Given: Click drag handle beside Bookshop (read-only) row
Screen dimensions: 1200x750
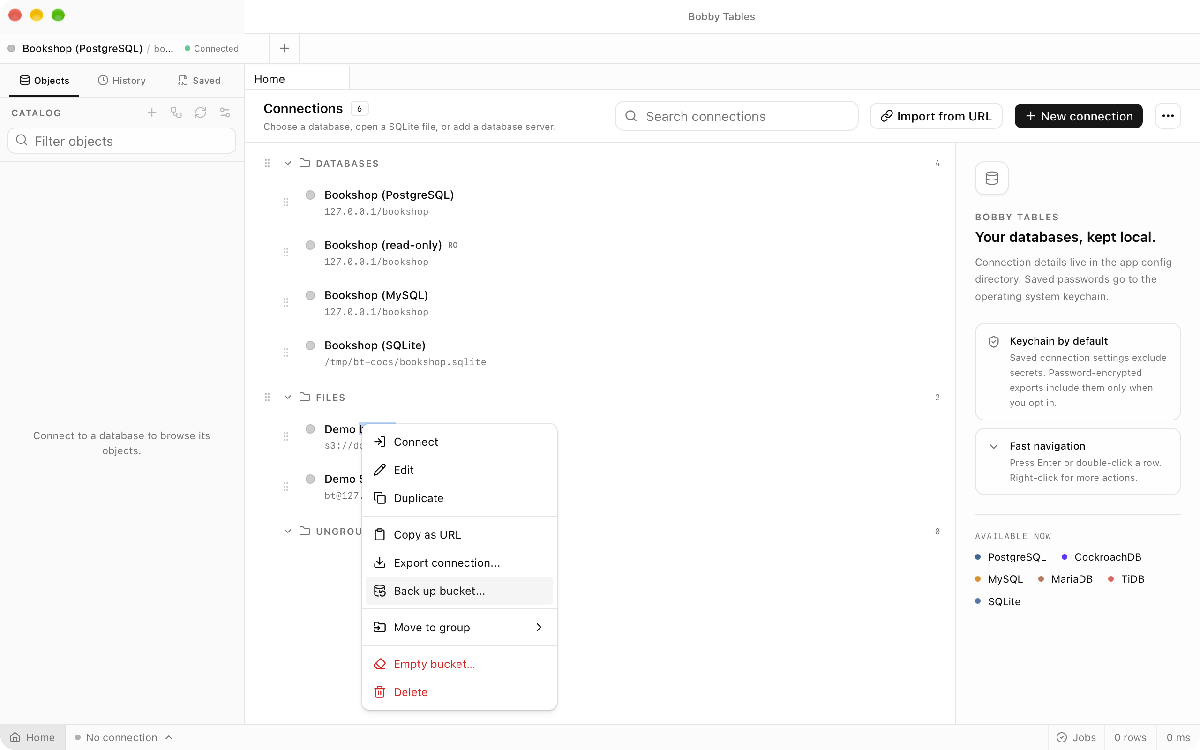Looking at the screenshot, I should pos(286,252).
